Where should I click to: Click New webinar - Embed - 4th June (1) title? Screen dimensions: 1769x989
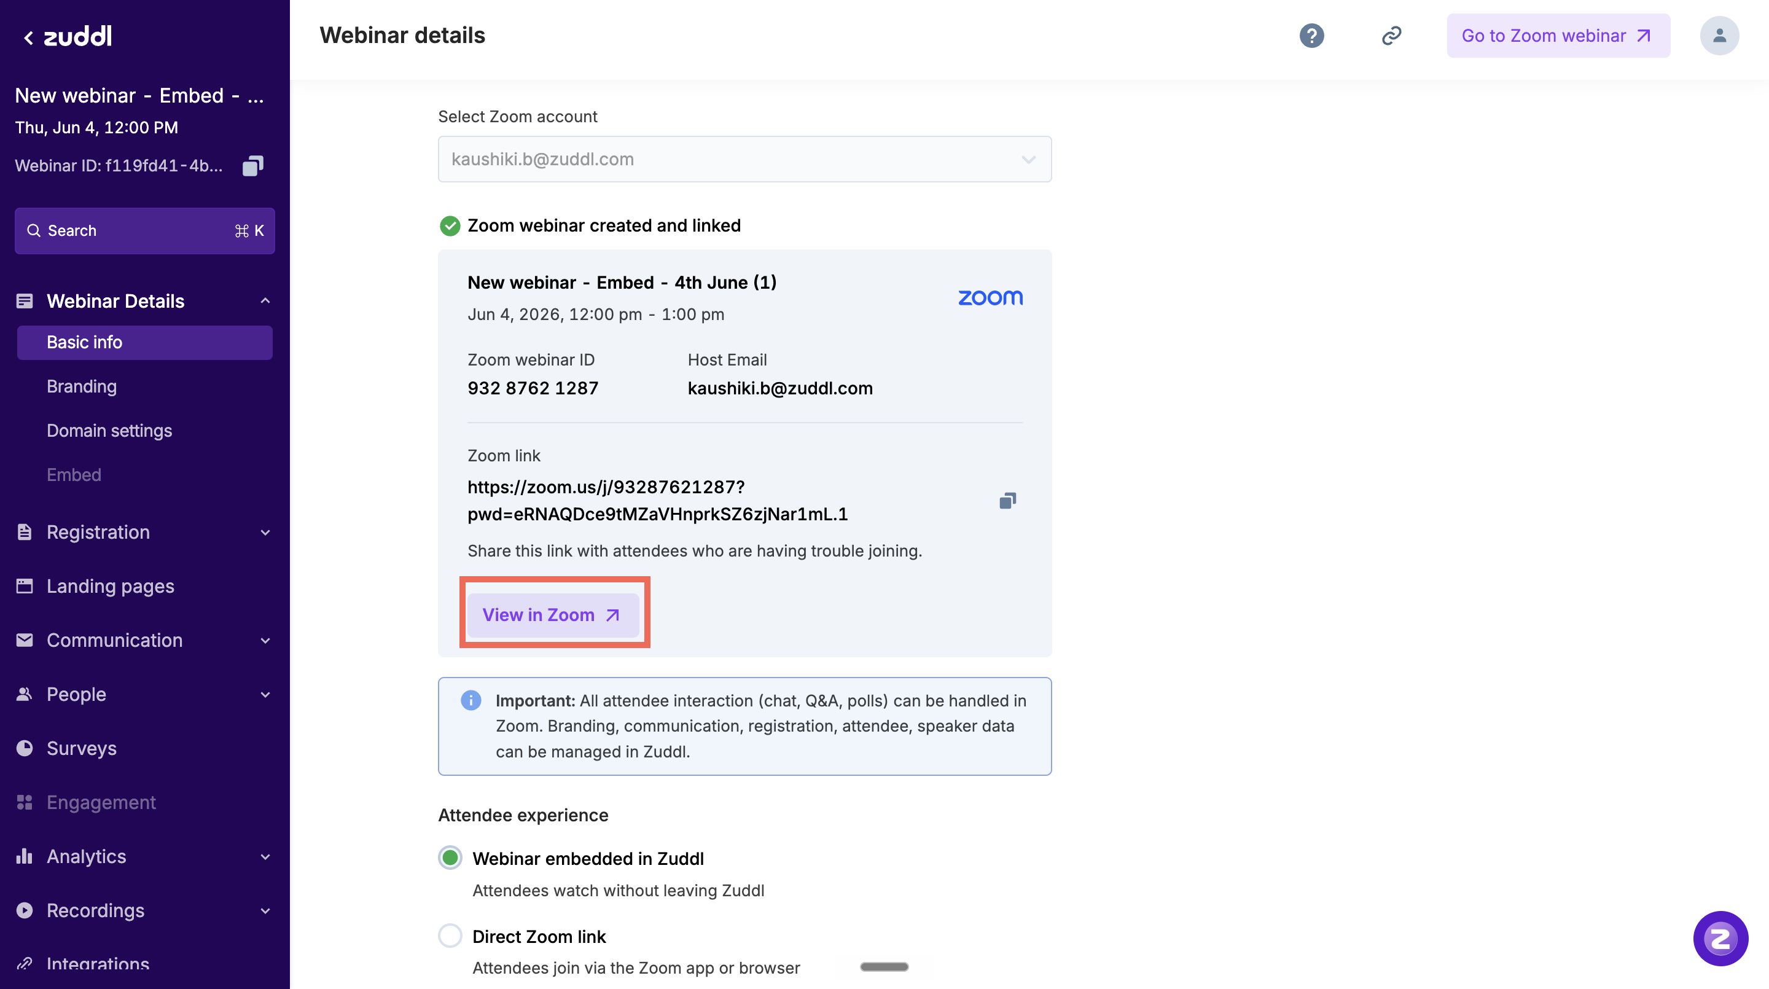coord(622,283)
